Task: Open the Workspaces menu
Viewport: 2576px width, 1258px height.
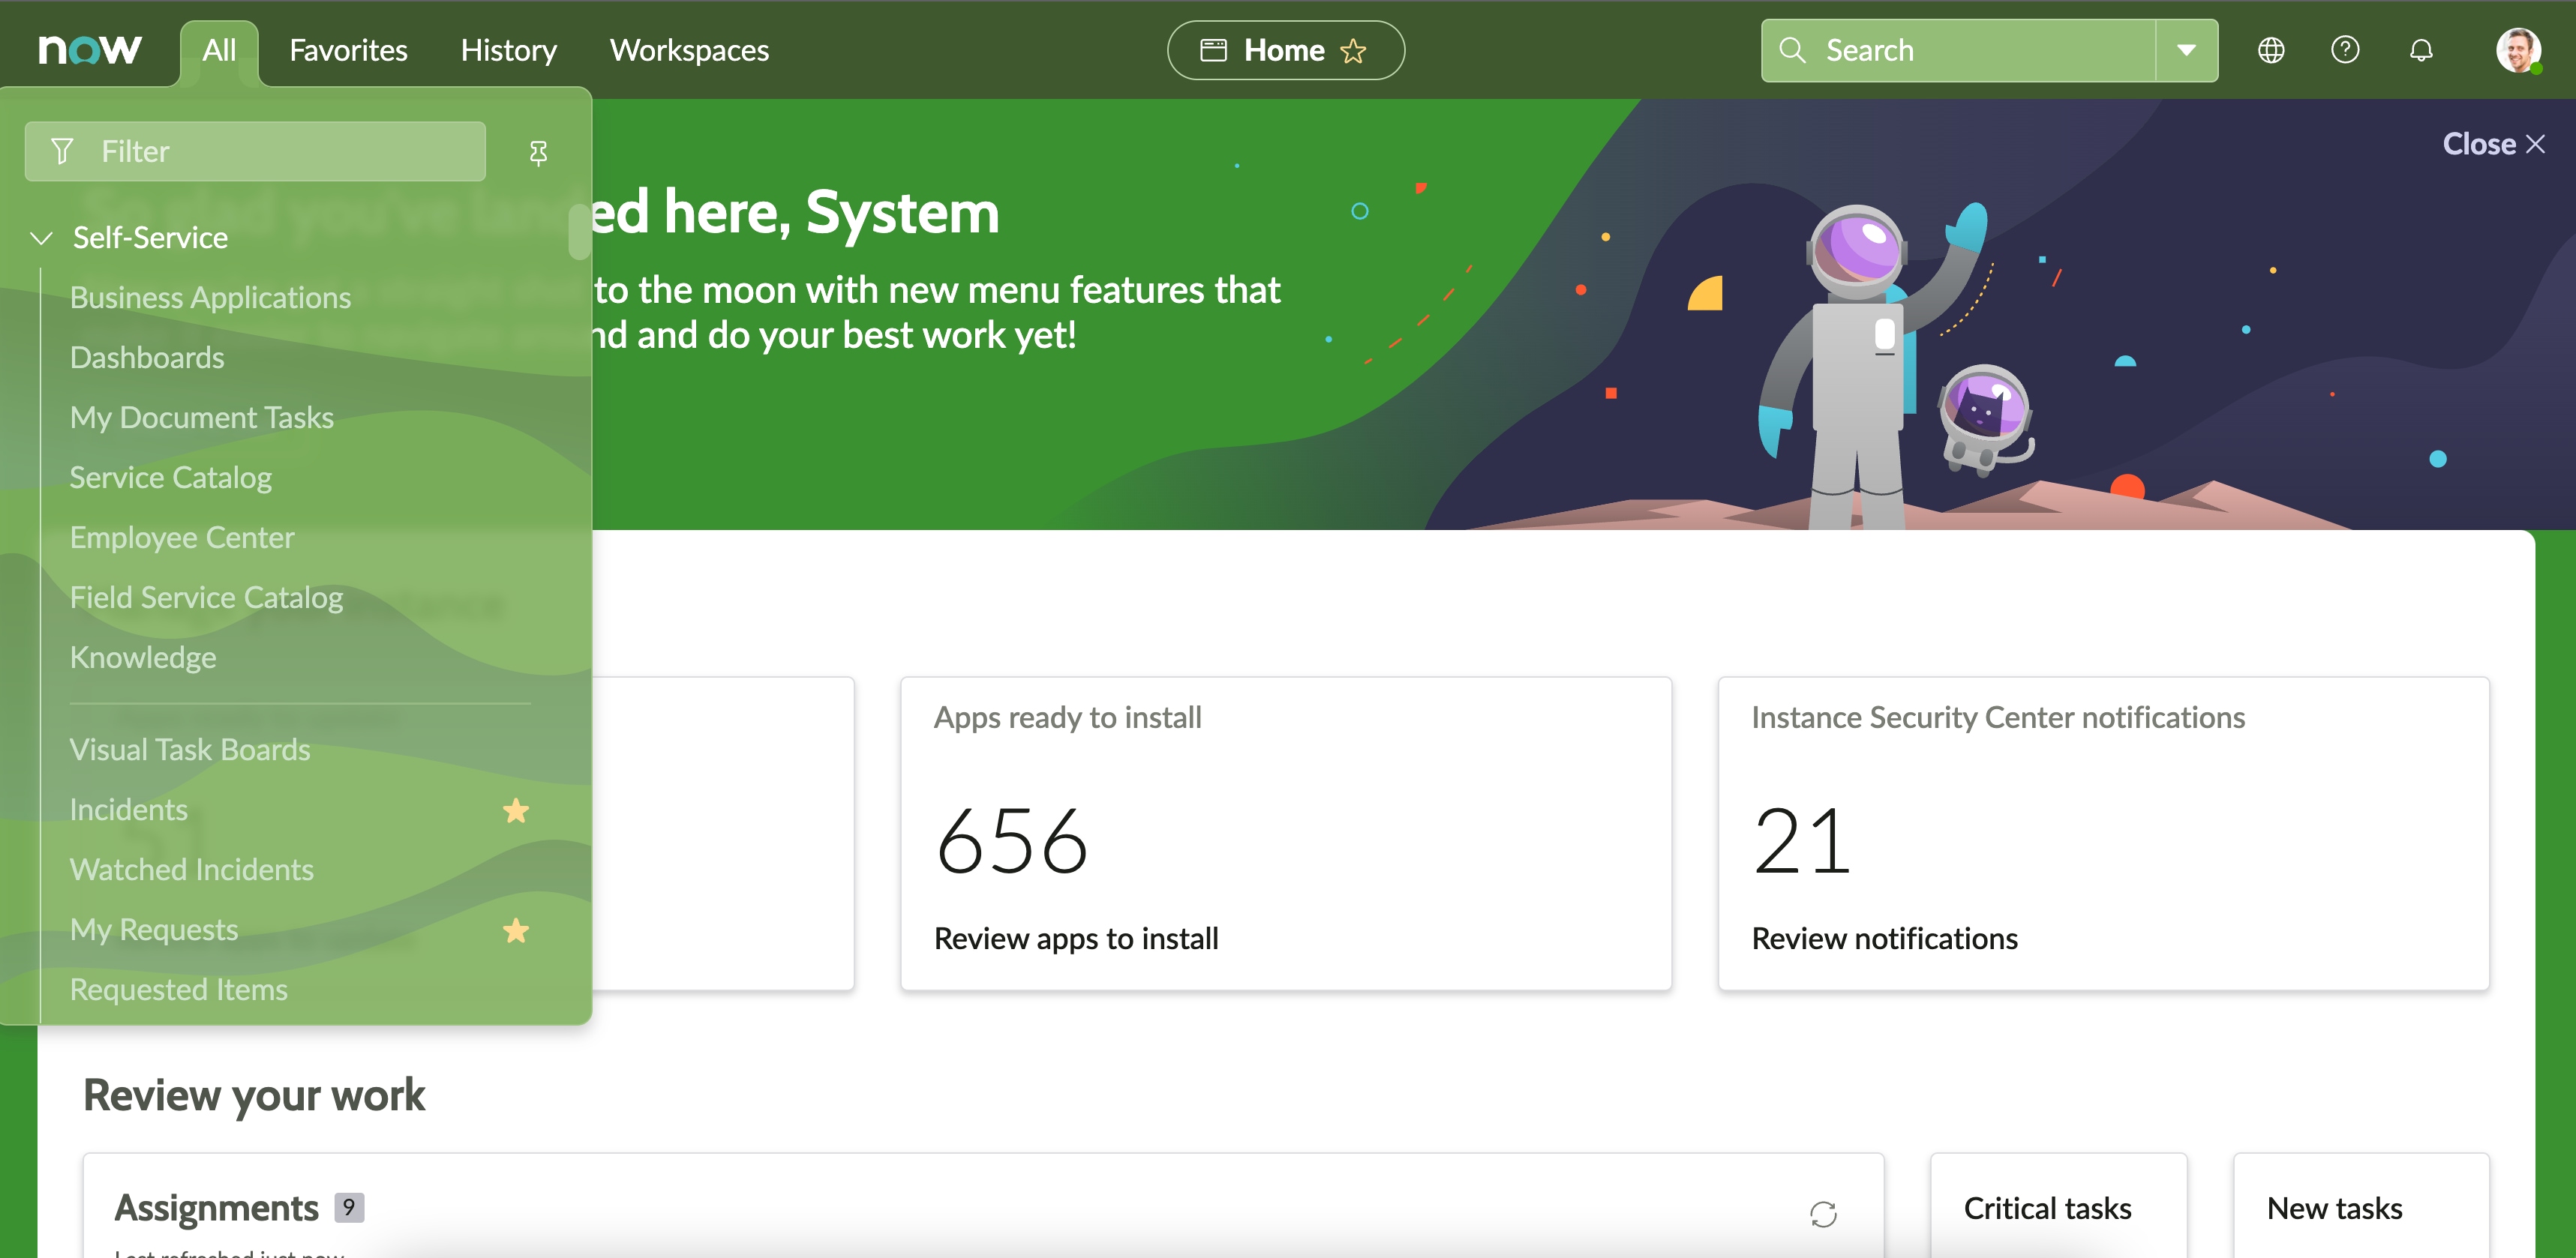Action: [x=689, y=50]
